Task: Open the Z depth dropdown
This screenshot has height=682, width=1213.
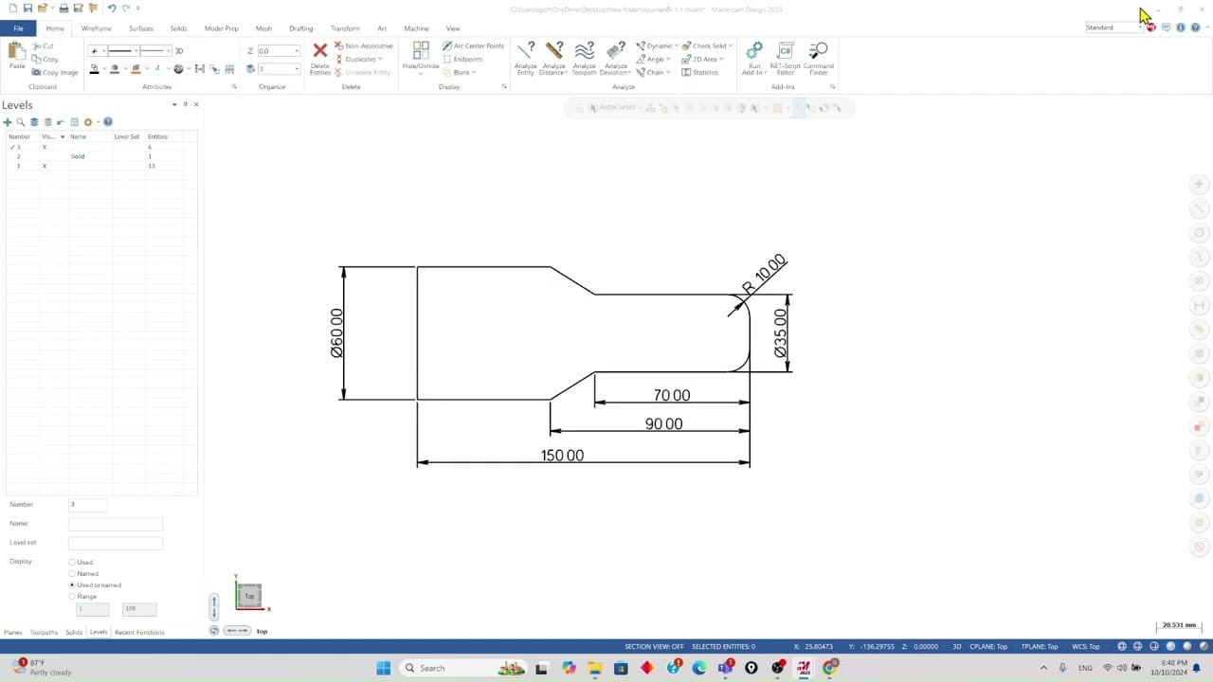Action: tap(297, 51)
